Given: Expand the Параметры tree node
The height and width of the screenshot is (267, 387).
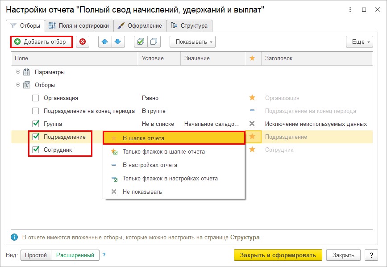Looking at the screenshot, I should tap(18, 72).
